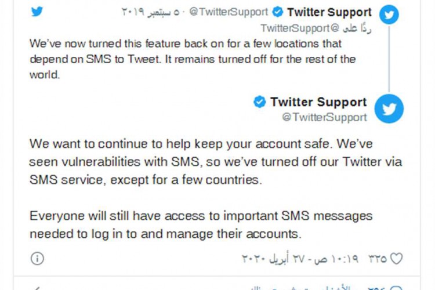Open Twitter Support display name in the first tweet
This screenshot has height=290, width=435.
(329, 12)
